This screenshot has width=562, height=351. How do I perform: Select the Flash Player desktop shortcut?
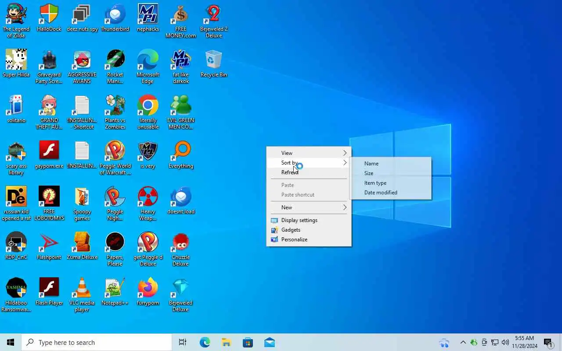(49, 291)
